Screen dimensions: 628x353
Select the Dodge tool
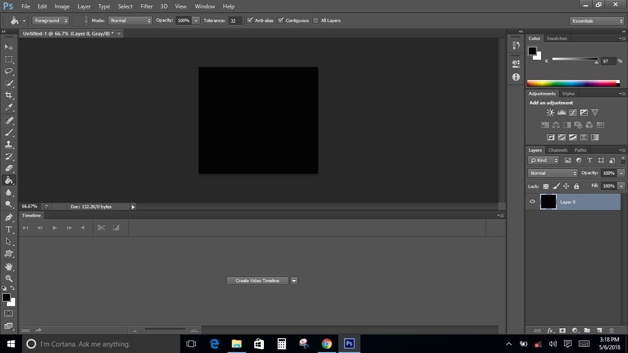(x=9, y=204)
